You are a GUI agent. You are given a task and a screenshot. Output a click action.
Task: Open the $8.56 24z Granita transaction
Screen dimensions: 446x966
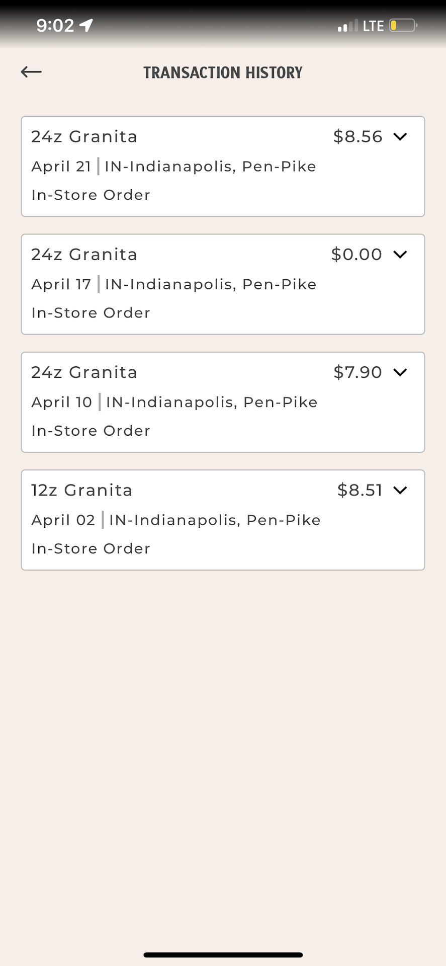pos(223,167)
